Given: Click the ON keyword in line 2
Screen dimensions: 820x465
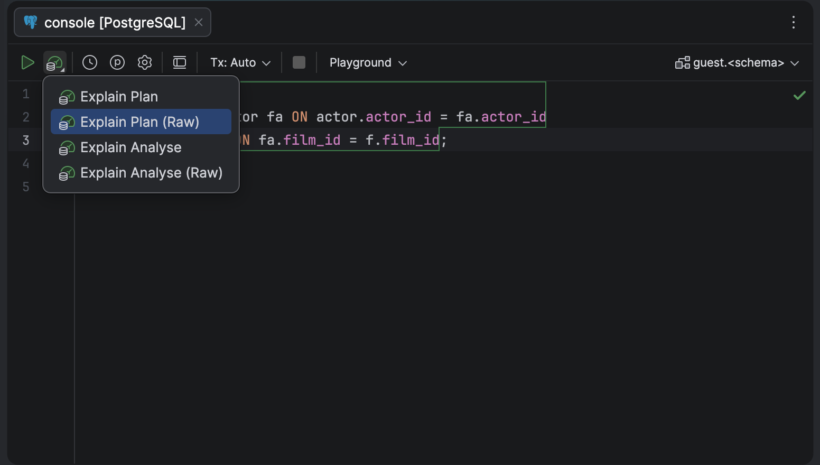Looking at the screenshot, I should coord(300,117).
